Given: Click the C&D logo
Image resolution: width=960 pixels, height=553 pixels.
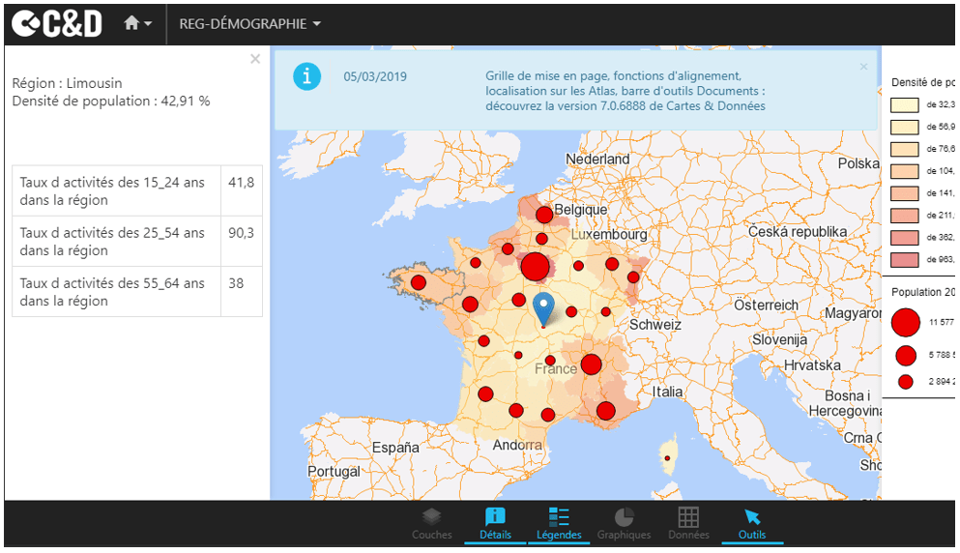Looking at the screenshot, I should [x=57, y=23].
